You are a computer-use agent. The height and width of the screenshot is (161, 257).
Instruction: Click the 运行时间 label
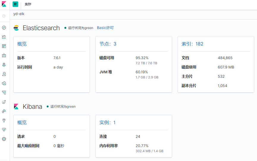pyautogui.click(x=25, y=67)
